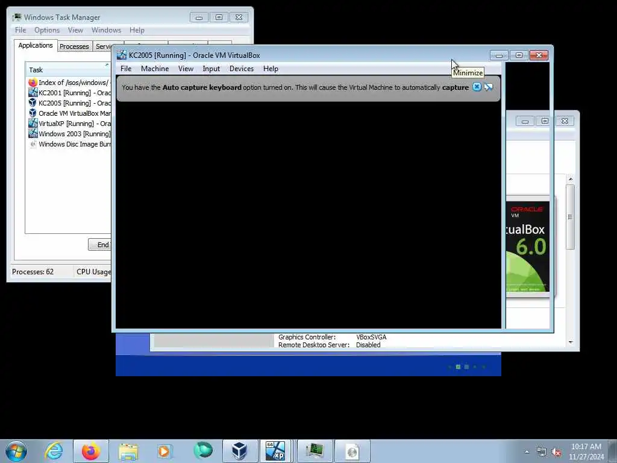Open Task Manager File menu
Viewport: 617px width, 463px height.
click(20, 30)
